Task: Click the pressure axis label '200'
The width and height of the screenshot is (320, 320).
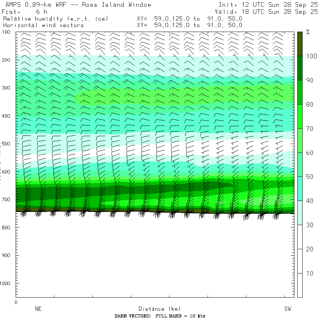Action: point(6,60)
